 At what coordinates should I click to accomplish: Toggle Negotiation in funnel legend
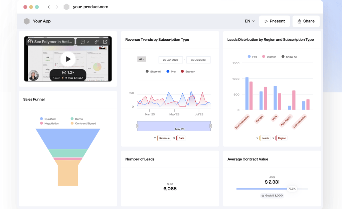tap(49, 123)
